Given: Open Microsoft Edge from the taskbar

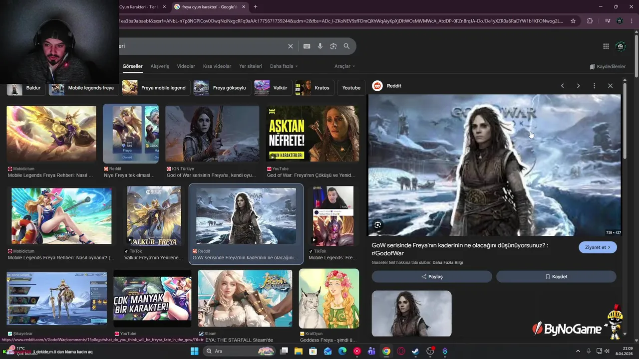Looking at the screenshot, I should tap(342, 351).
